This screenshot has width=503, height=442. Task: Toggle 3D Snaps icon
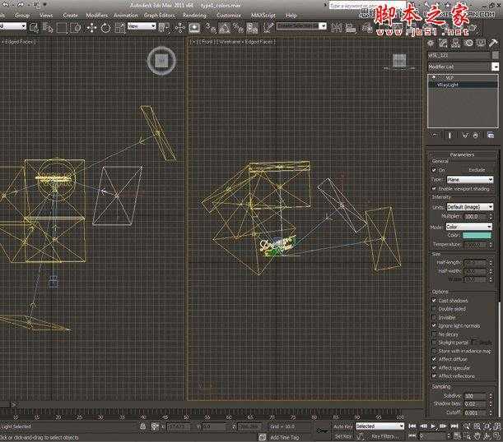[211, 28]
